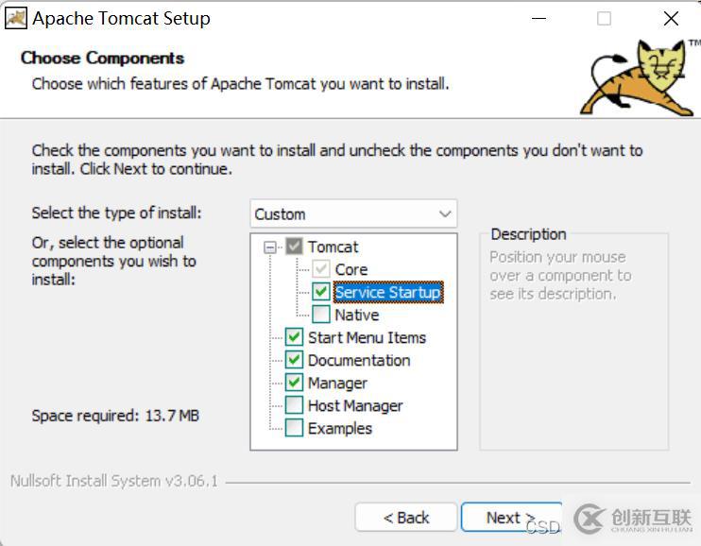Toggle the greyed-out Core checkbox

point(321,269)
